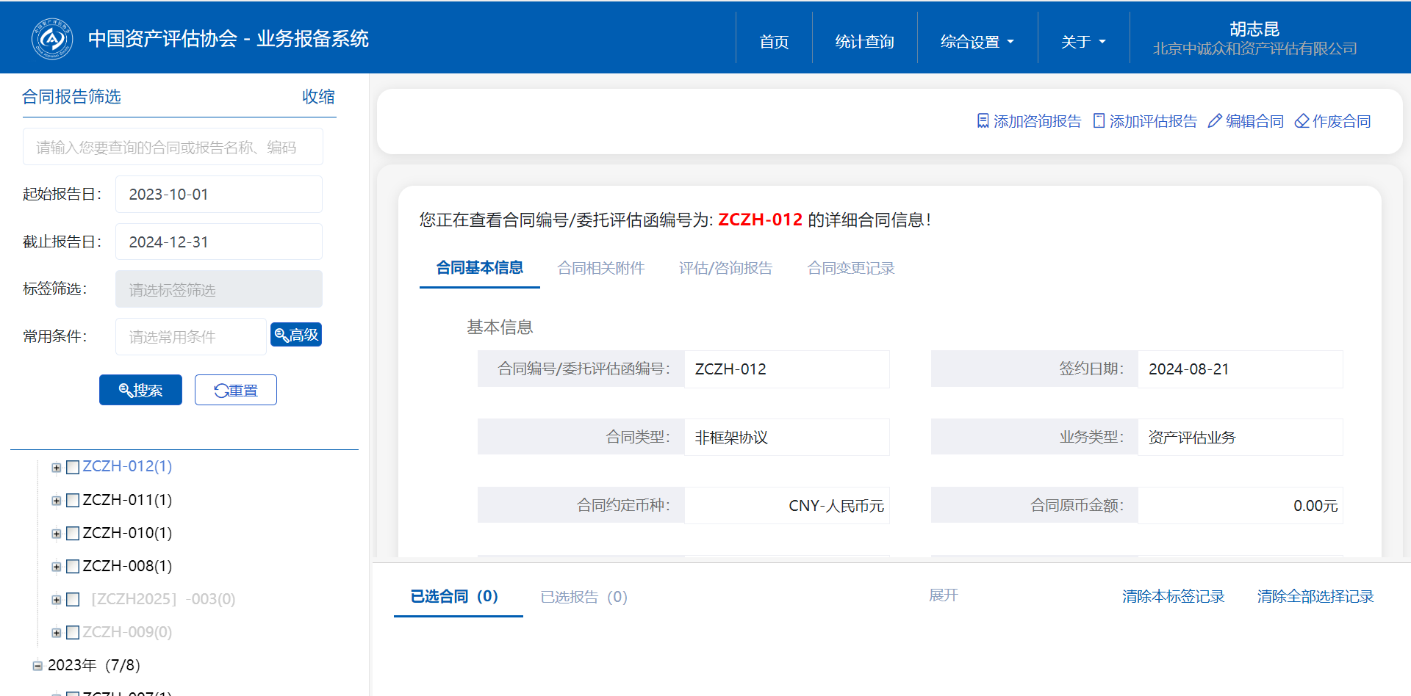Click the add consulting report icon (添加咨询报告)
This screenshot has width=1411, height=696.
pyautogui.click(x=983, y=121)
